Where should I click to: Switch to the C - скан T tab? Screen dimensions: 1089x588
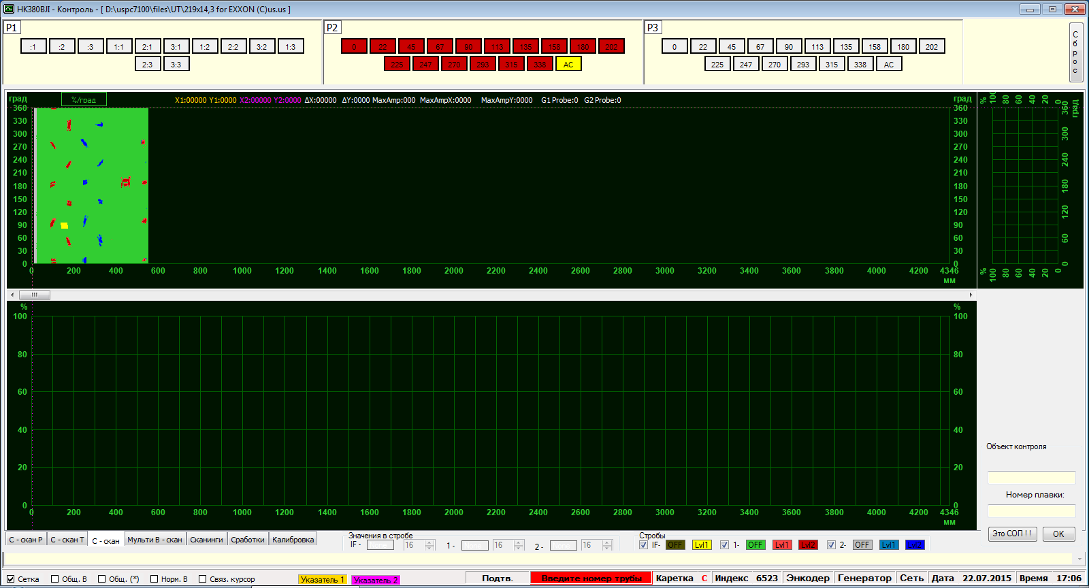click(67, 540)
